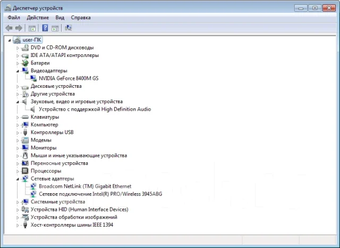
Task: Click Scan for hardware changes toolbar icon
Action: pos(68,28)
